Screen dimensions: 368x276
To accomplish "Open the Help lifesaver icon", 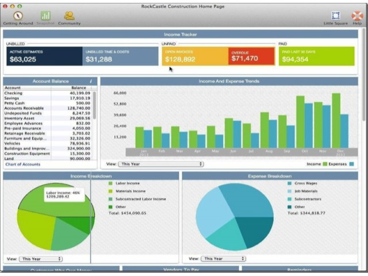I will tap(357, 16).
